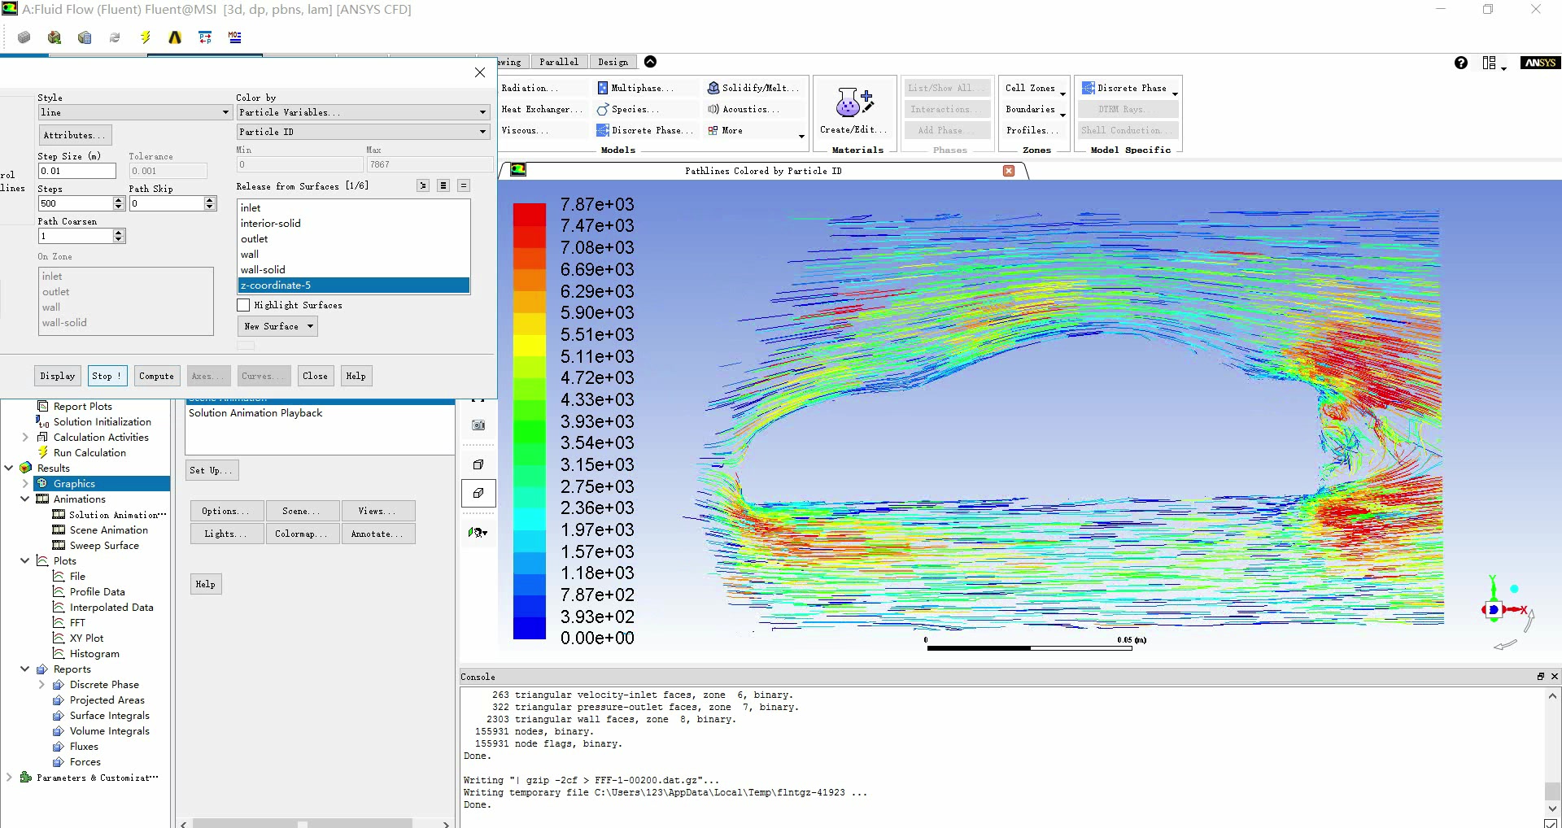Click the red top of the colormap legend

coord(529,213)
